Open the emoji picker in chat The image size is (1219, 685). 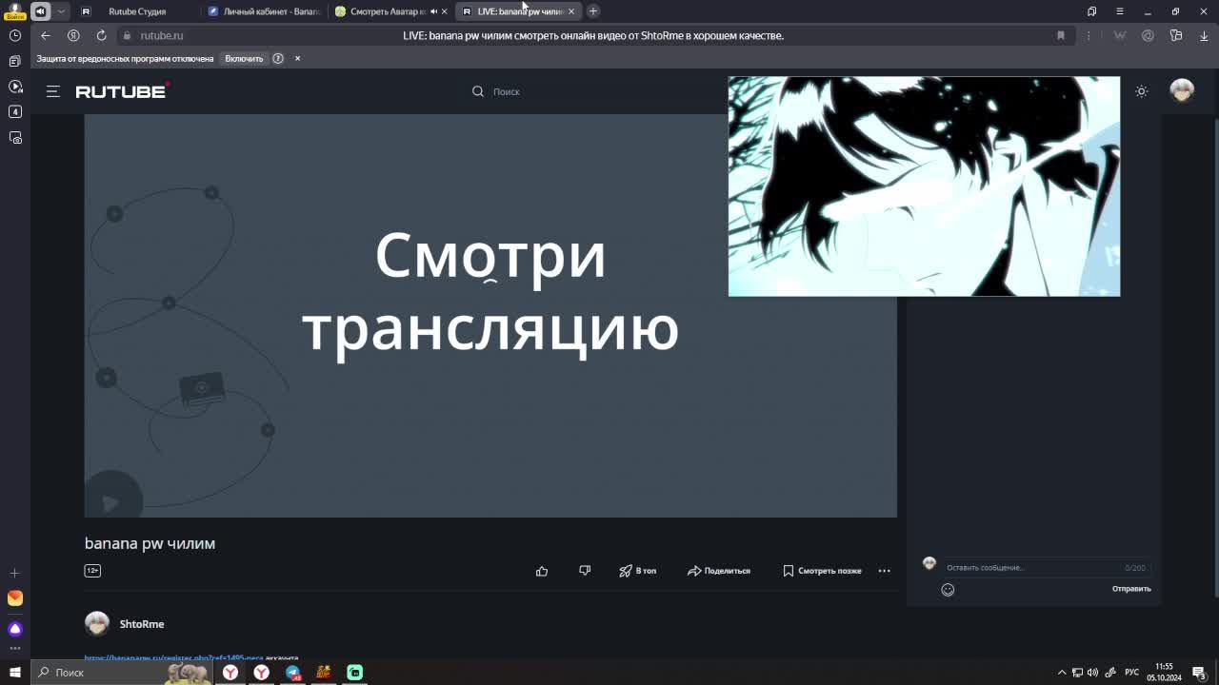point(948,589)
